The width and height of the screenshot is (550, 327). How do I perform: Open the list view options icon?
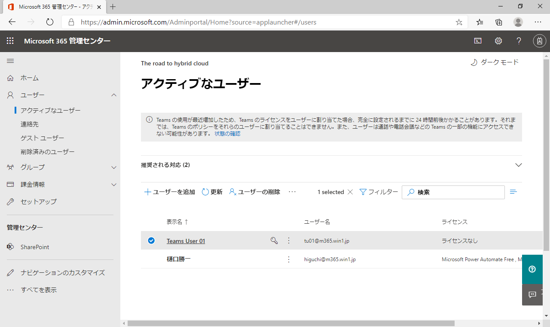click(513, 192)
